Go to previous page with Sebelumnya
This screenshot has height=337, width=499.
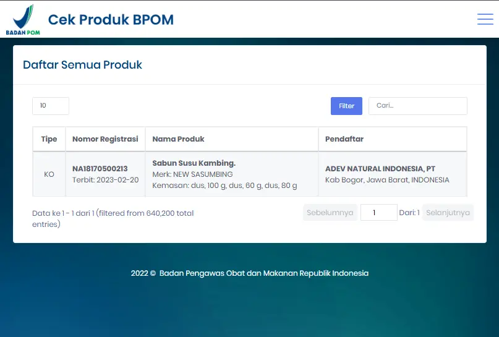(x=330, y=213)
